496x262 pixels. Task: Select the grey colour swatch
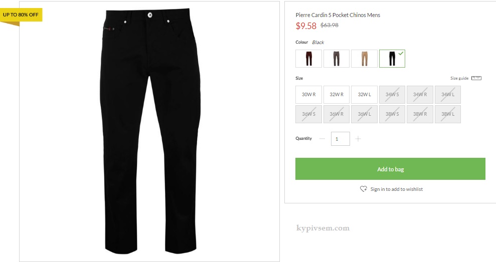coord(336,59)
